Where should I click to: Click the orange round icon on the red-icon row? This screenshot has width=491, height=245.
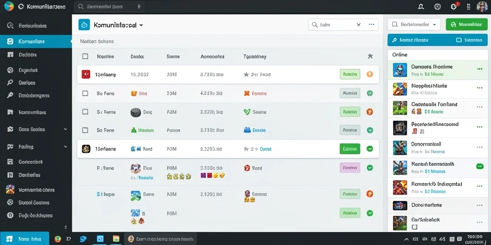(x=370, y=74)
